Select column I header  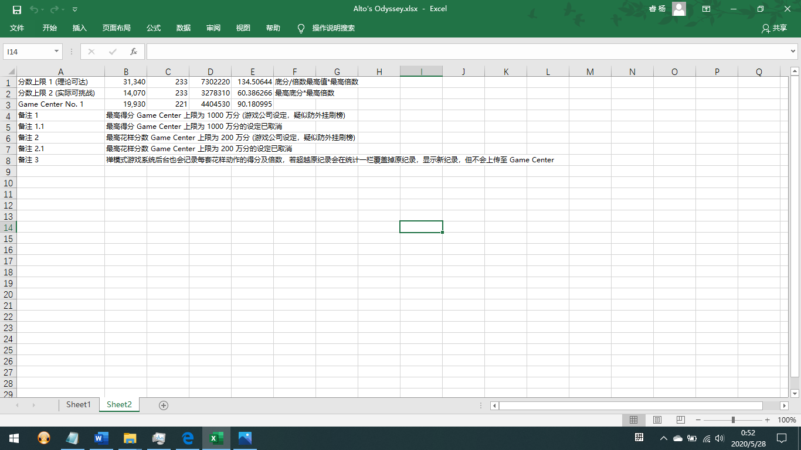point(421,72)
